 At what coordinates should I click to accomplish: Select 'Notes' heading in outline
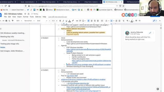(x=3, y=47)
